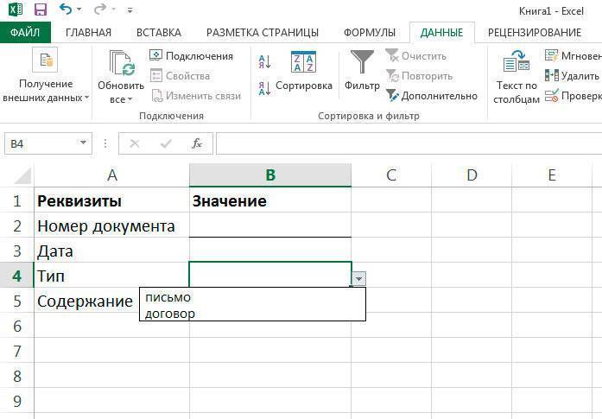602x419 pixels.
Task: Open the Name Box dropdown arrow
Action: pyautogui.click(x=84, y=143)
